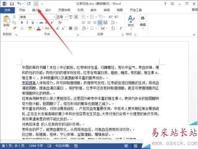Click the borders icon

92,28
